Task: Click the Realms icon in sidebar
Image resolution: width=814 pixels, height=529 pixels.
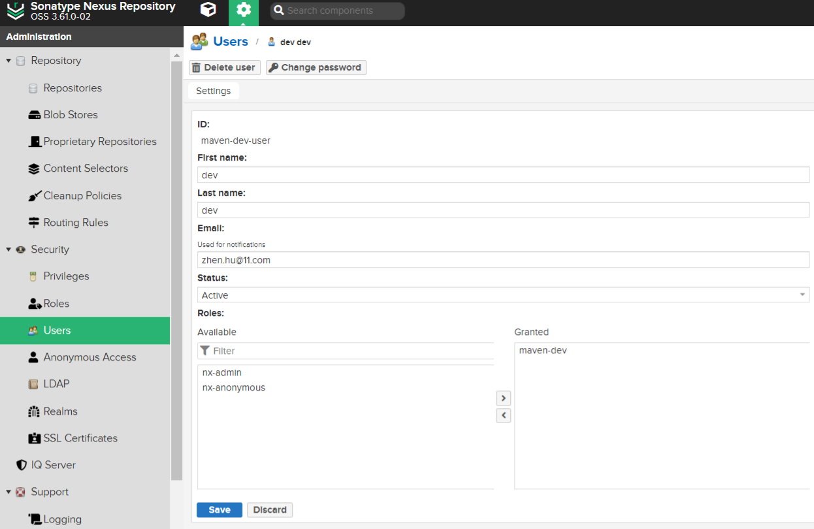Action: click(x=34, y=411)
